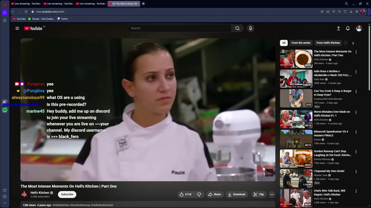The height and width of the screenshot is (208, 371).
Task: Open the Hell's Kitchen channel name link
Action: (40, 193)
